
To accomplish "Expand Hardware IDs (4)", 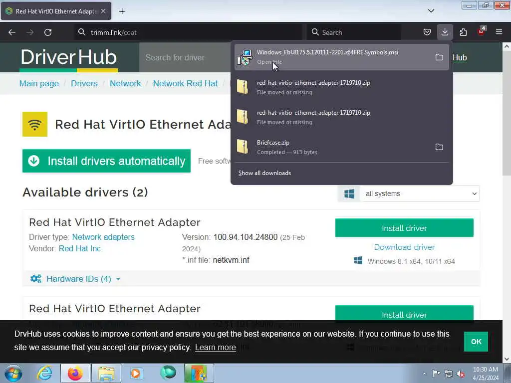I will point(79,279).
